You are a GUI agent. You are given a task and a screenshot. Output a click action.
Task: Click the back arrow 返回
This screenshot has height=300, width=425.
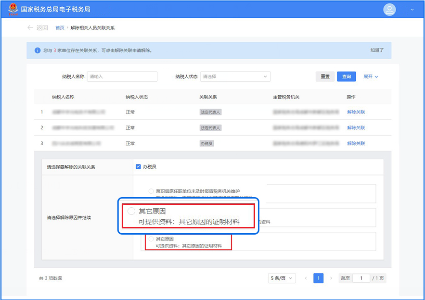pos(38,28)
